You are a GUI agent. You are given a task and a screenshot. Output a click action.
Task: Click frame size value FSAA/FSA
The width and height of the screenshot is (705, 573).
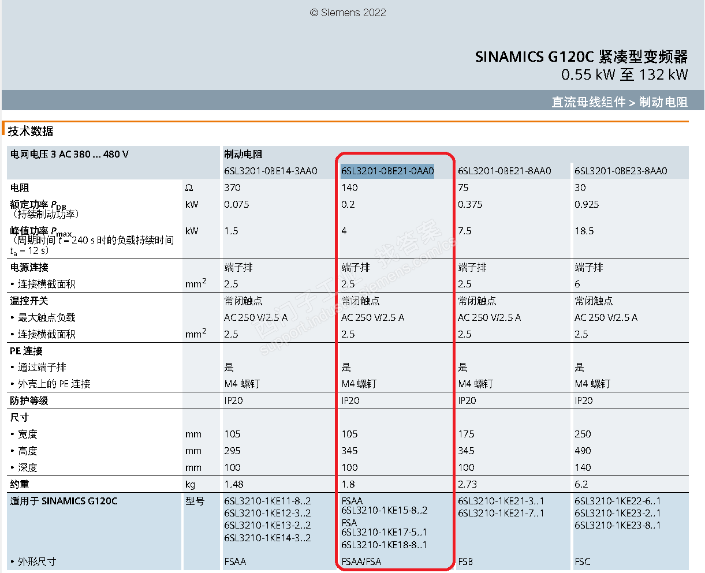pyautogui.click(x=361, y=561)
